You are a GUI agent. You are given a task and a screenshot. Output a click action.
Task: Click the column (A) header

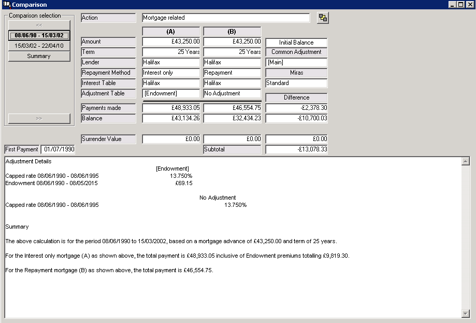point(171,32)
